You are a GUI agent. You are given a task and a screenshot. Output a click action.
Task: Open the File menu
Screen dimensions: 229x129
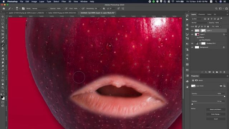pyautogui.click(x=21, y=1)
